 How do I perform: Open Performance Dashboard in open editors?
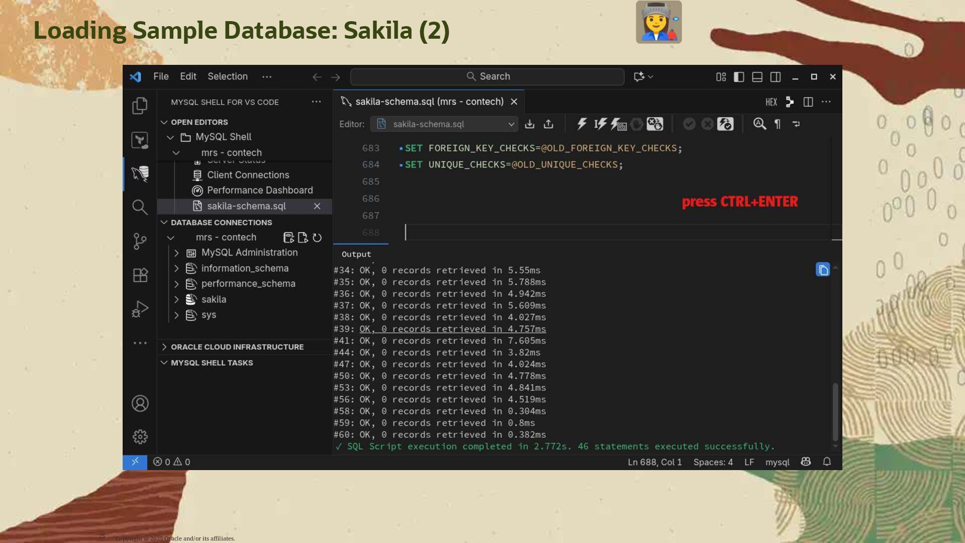pos(259,191)
